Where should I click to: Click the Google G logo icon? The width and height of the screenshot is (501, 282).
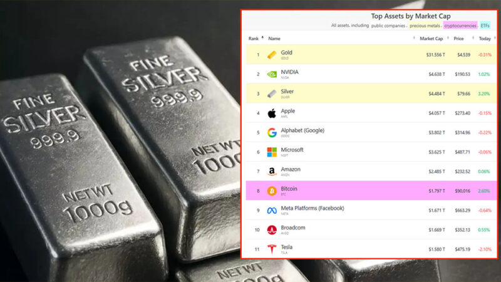pos(272,132)
